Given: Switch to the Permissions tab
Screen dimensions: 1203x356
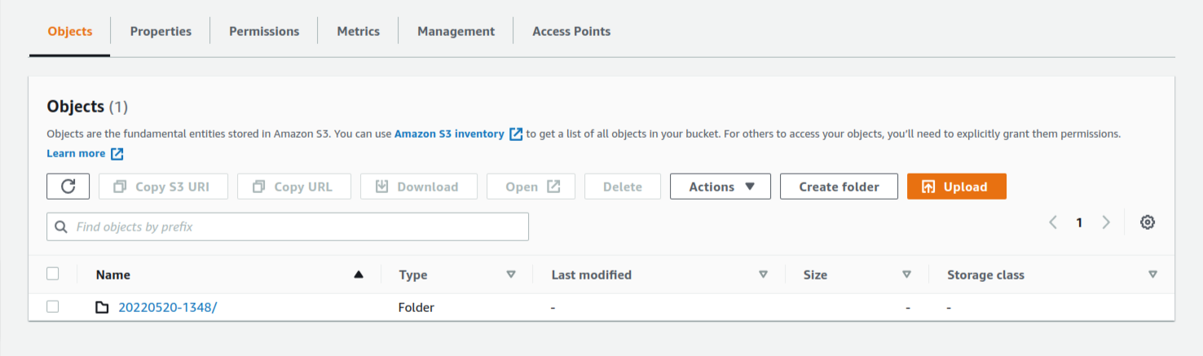Looking at the screenshot, I should click(264, 31).
